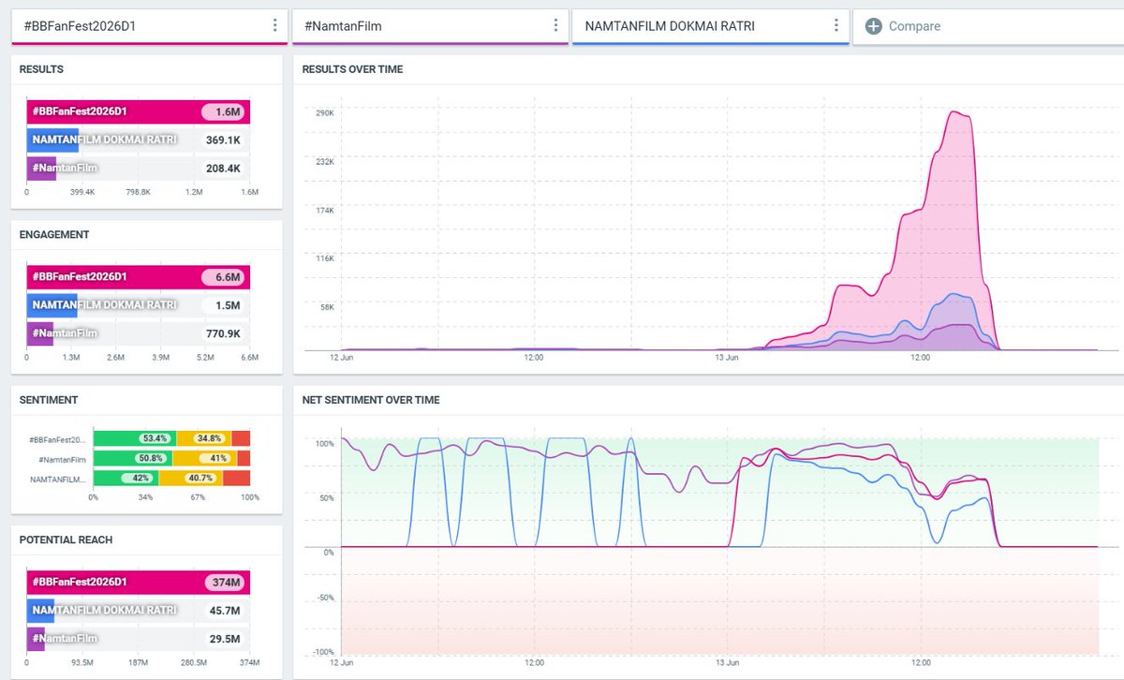1124x680 pixels.
Task: Click the 45.7M potential reach value
Action: click(x=225, y=611)
